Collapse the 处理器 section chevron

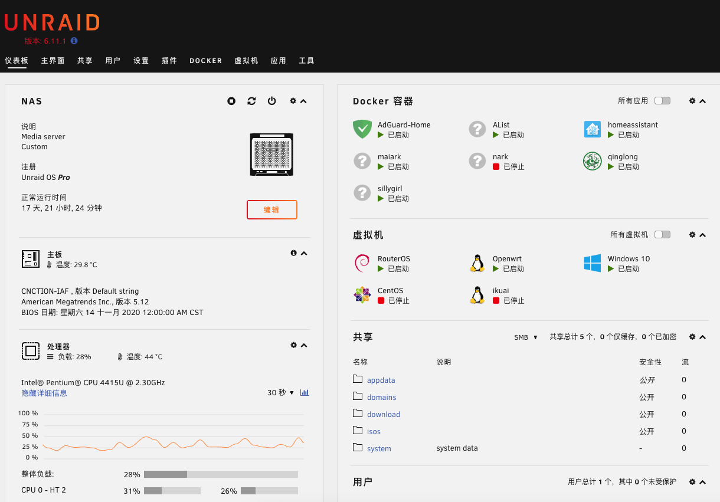(x=304, y=346)
